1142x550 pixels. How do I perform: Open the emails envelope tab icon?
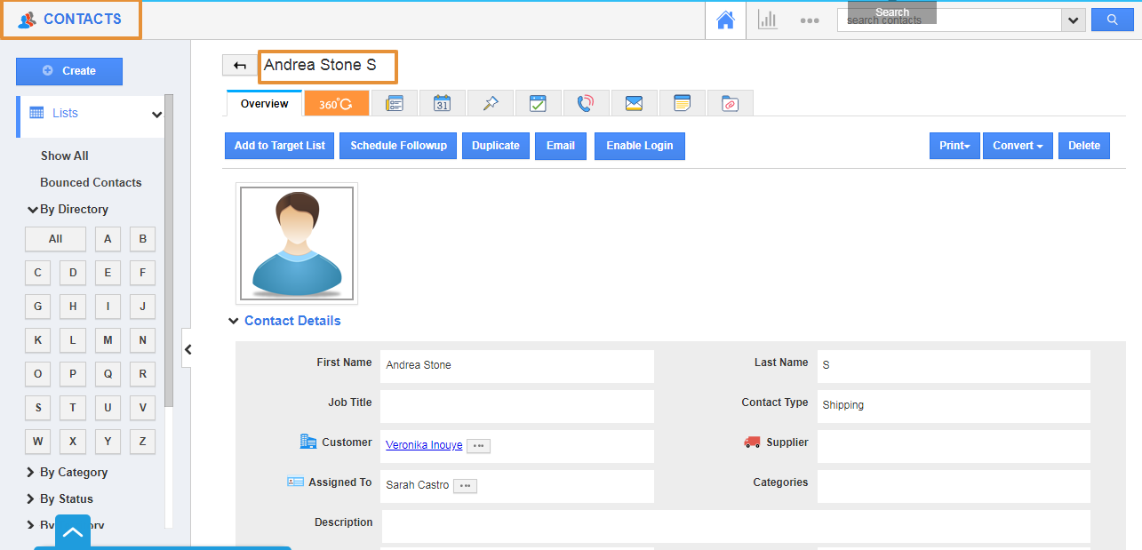[634, 104]
